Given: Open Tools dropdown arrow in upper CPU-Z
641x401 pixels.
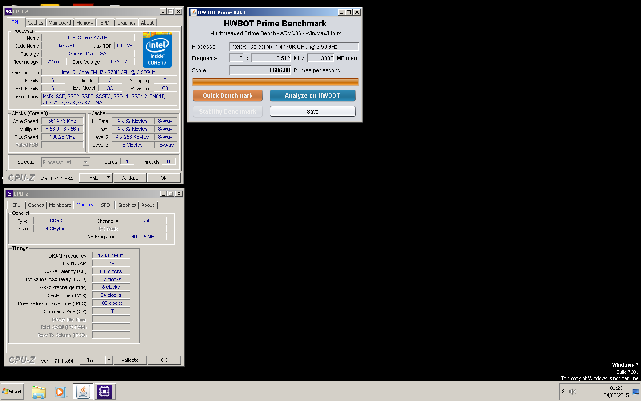Looking at the screenshot, I should click(108, 178).
